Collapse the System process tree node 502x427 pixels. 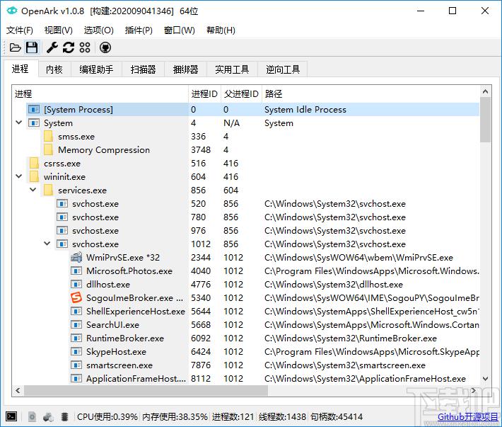(x=19, y=123)
